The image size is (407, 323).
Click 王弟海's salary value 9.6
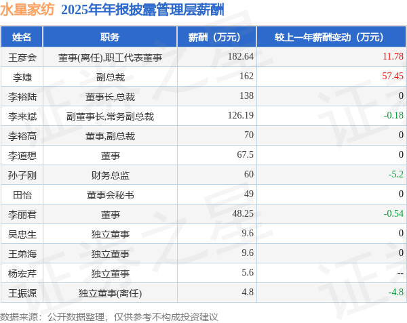pyautogui.click(x=248, y=253)
